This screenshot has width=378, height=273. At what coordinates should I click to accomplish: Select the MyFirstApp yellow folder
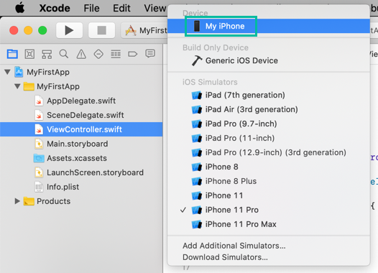52,86
